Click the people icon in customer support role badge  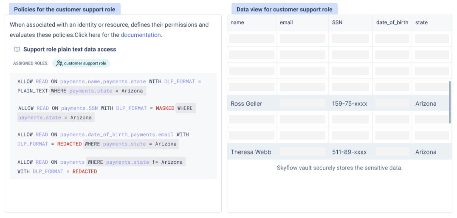tap(59, 63)
